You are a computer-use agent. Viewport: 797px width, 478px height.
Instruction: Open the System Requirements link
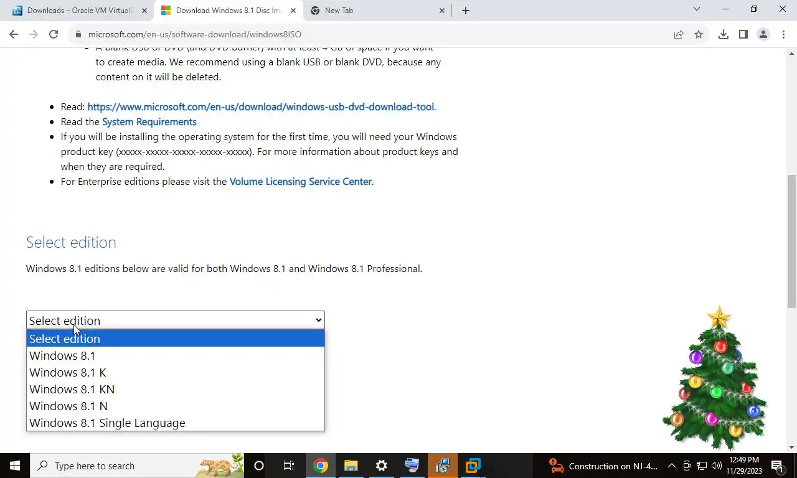pos(149,122)
